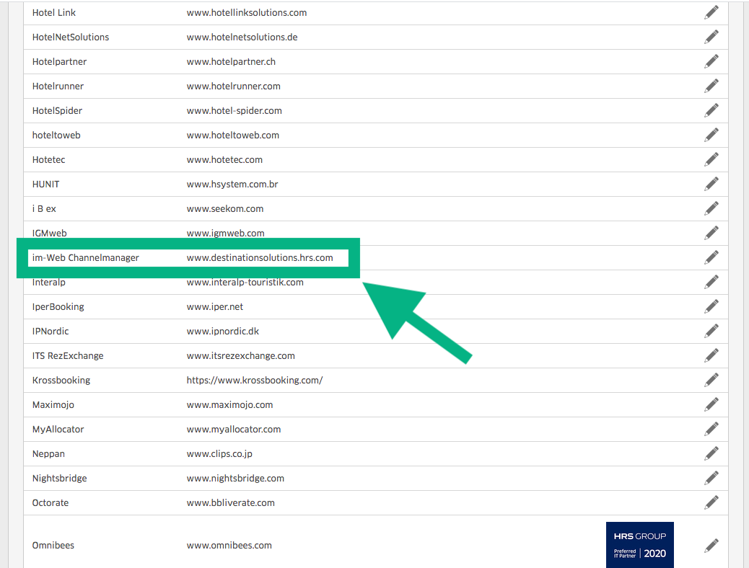
Task: Click the IPNordic name cell
Action: coord(51,332)
